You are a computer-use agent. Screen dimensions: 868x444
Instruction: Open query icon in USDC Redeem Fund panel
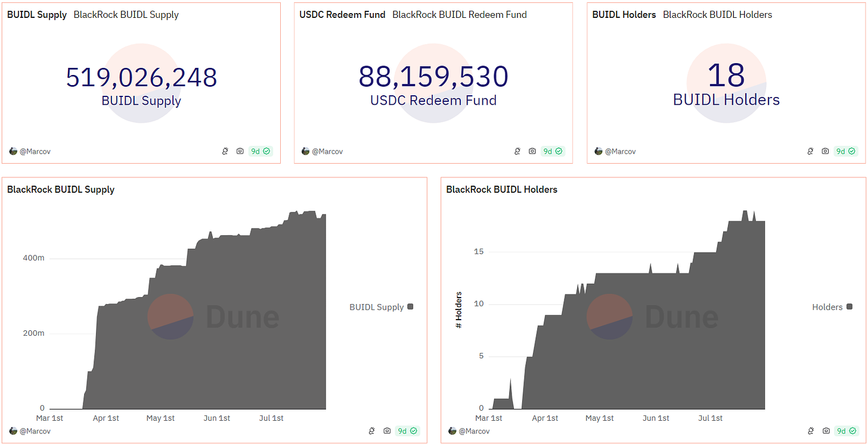[x=517, y=151]
